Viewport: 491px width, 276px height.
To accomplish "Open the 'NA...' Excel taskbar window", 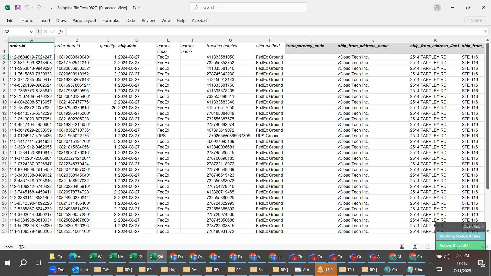I will pyautogui.click(x=117, y=257).
